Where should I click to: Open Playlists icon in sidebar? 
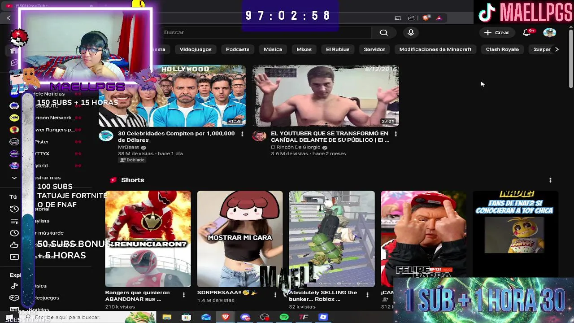tap(14, 221)
